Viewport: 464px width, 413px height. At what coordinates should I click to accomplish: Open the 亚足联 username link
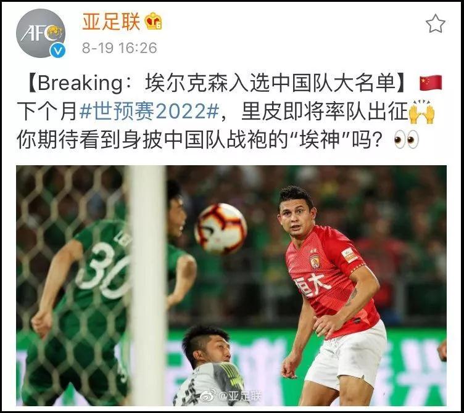(111, 22)
